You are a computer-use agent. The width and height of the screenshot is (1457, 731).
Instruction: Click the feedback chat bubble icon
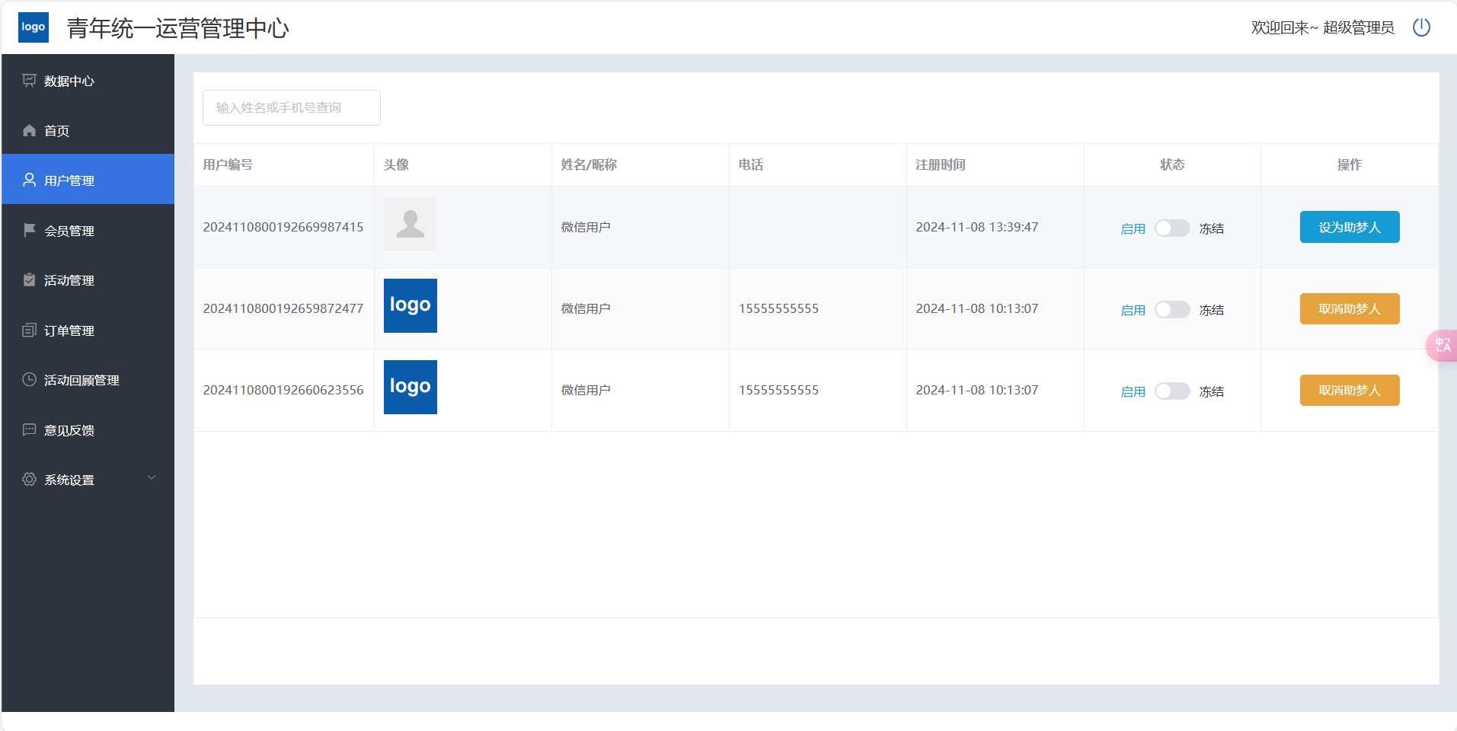coord(29,429)
